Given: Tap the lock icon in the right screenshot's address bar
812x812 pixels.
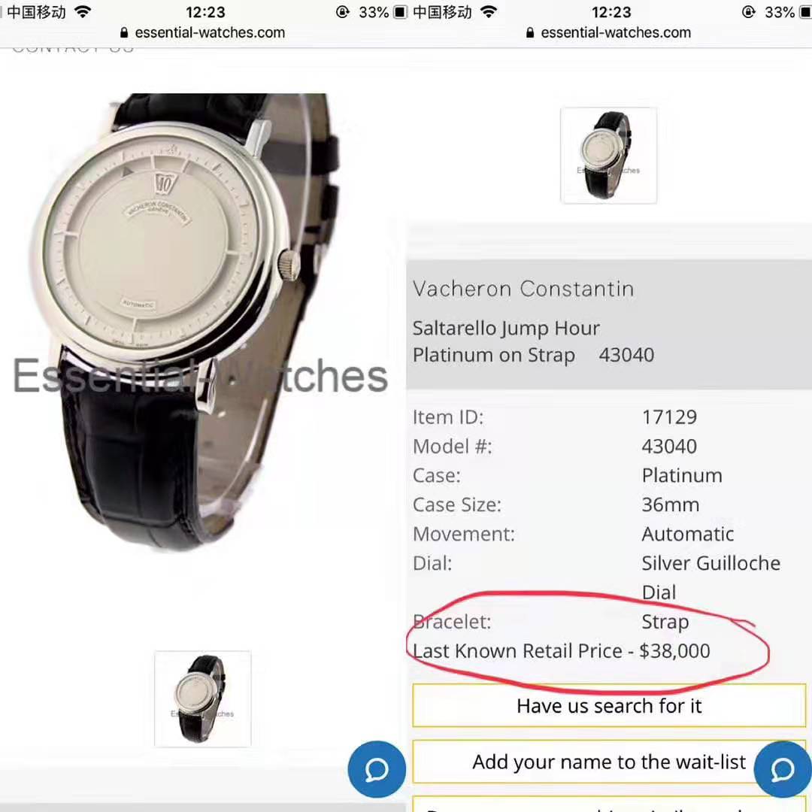Looking at the screenshot, I should (530, 32).
